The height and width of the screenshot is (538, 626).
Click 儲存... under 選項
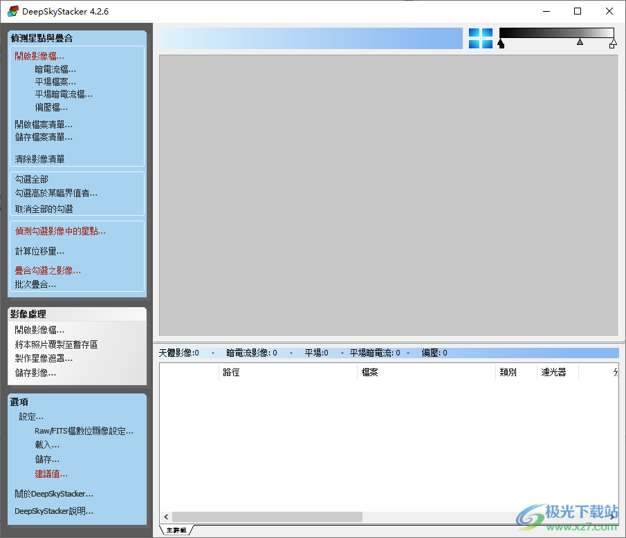pos(47,459)
